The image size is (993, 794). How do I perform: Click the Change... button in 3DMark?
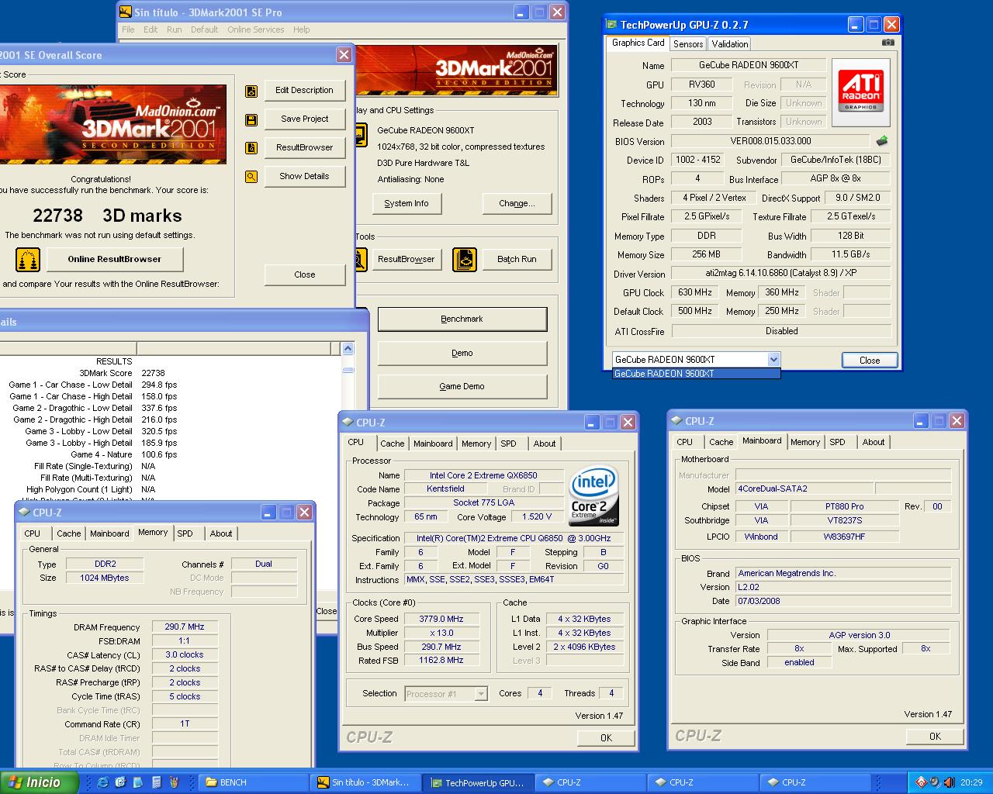[517, 204]
